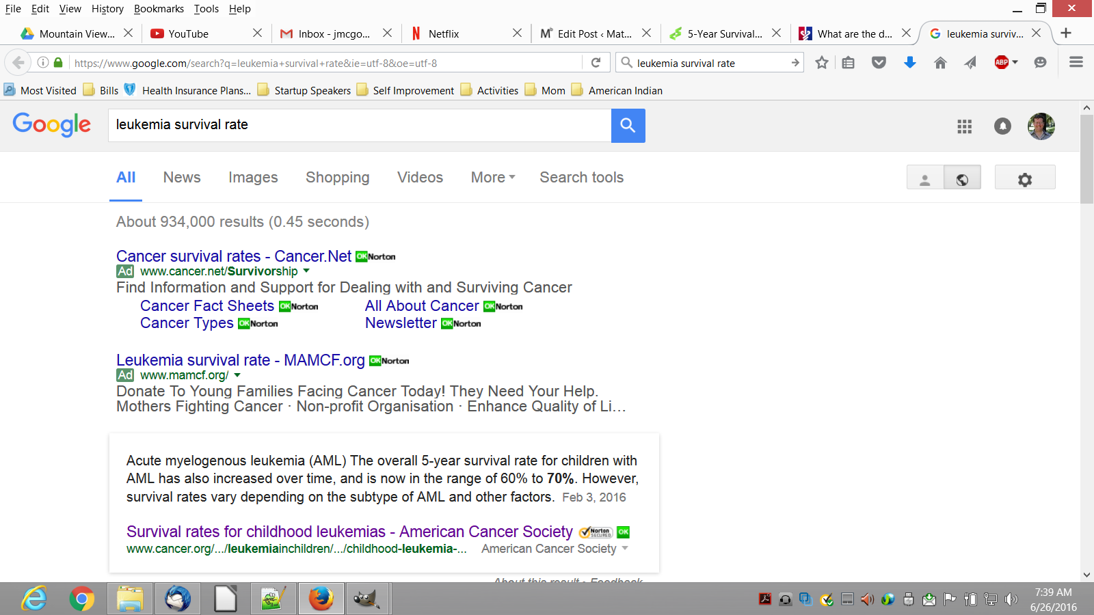Click the Pocket save icon
Image resolution: width=1094 pixels, height=615 pixels.
879,63
